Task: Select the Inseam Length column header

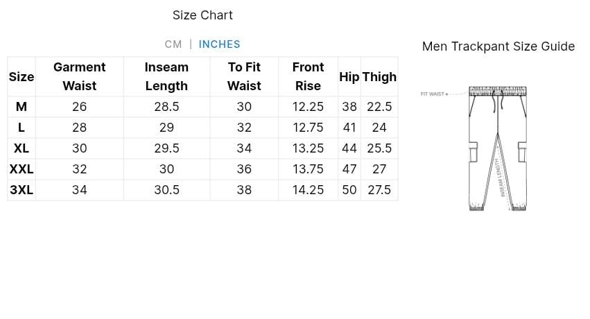Action: coord(166,76)
